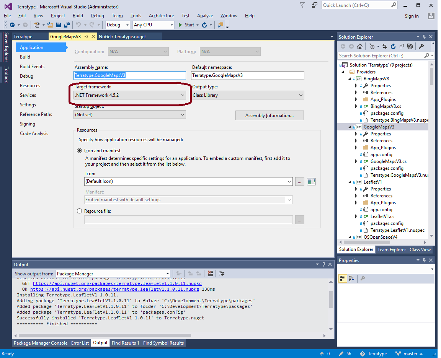Select the Icon and manifest radio button

pos(79,151)
